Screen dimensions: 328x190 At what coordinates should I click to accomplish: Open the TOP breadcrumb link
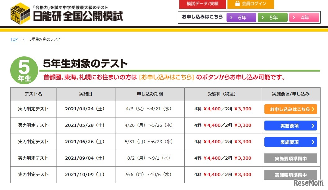tap(14, 39)
